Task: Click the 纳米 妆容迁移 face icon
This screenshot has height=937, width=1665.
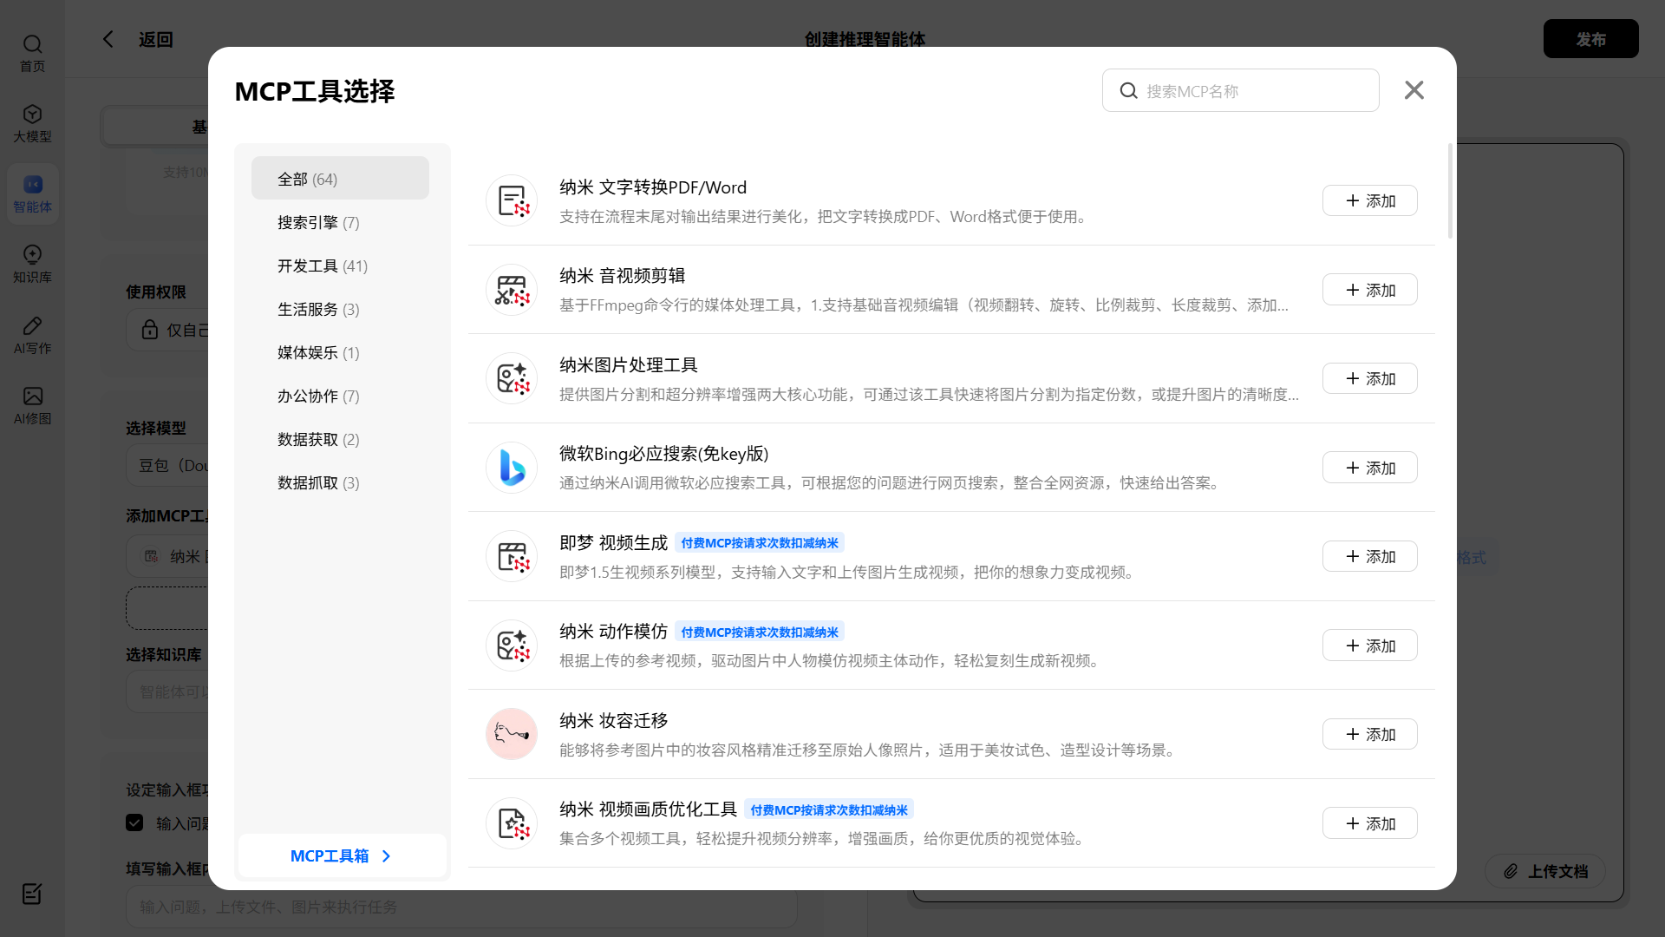Action: (x=512, y=734)
